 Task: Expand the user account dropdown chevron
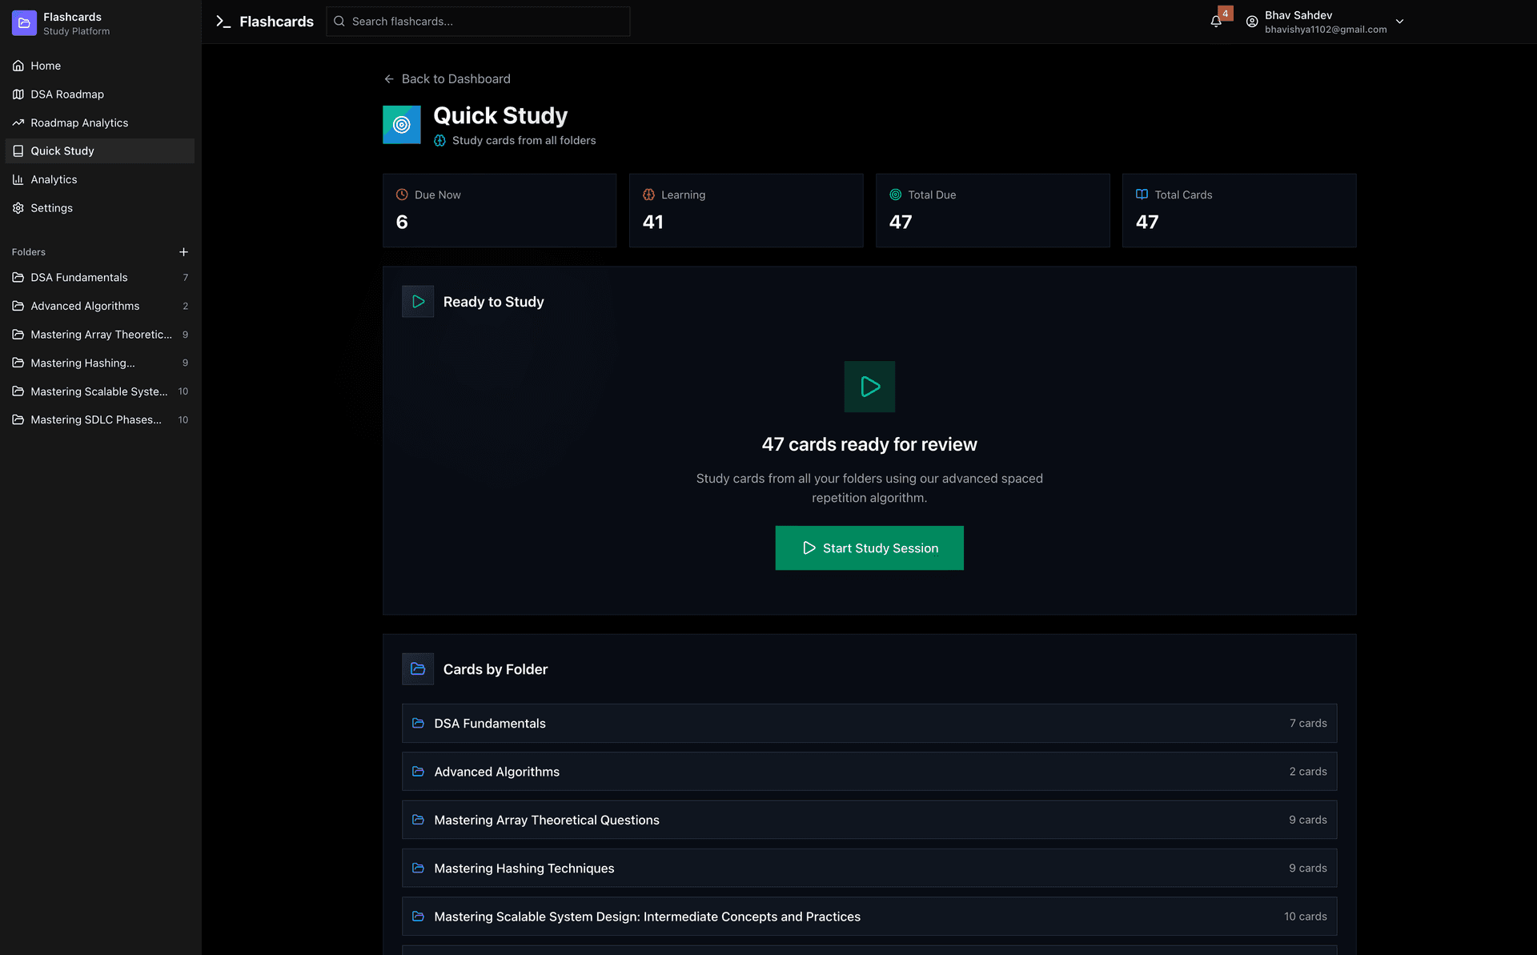point(1399,22)
